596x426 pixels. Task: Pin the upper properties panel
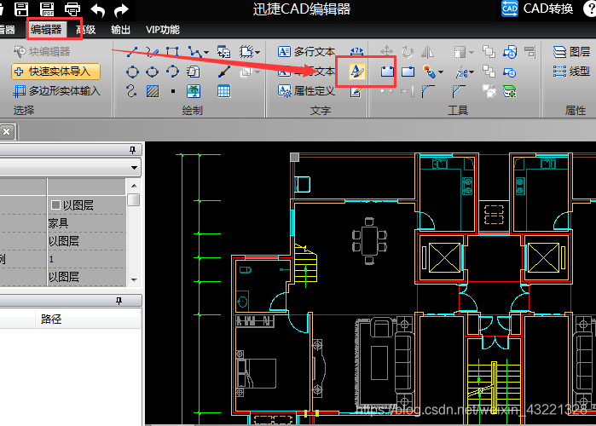[x=133, y=150]
